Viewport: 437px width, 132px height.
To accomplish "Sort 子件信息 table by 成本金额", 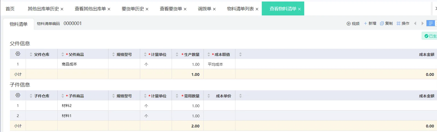I will tap(240, 96).
